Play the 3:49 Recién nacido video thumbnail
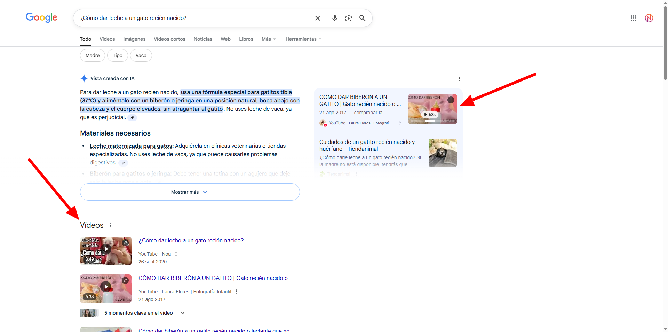The width and height of the screenshot is (668, 332). pyautogui.click(x=106, y=251)
